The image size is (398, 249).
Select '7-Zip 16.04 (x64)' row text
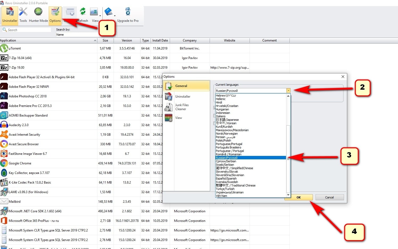(20, 58)
